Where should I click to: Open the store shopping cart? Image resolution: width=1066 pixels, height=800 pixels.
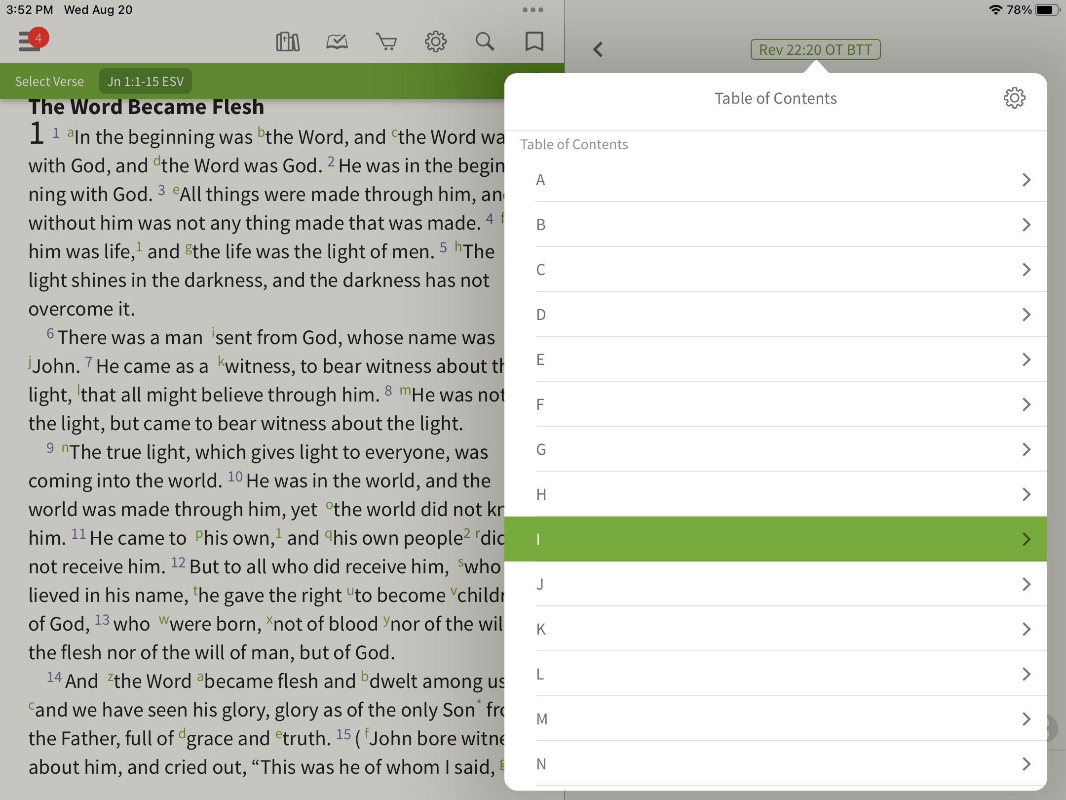[386, 42]
